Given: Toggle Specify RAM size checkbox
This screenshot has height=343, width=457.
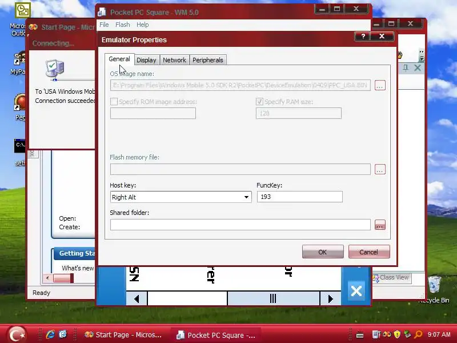Looking at the screenshot, I should pos(259,102).
